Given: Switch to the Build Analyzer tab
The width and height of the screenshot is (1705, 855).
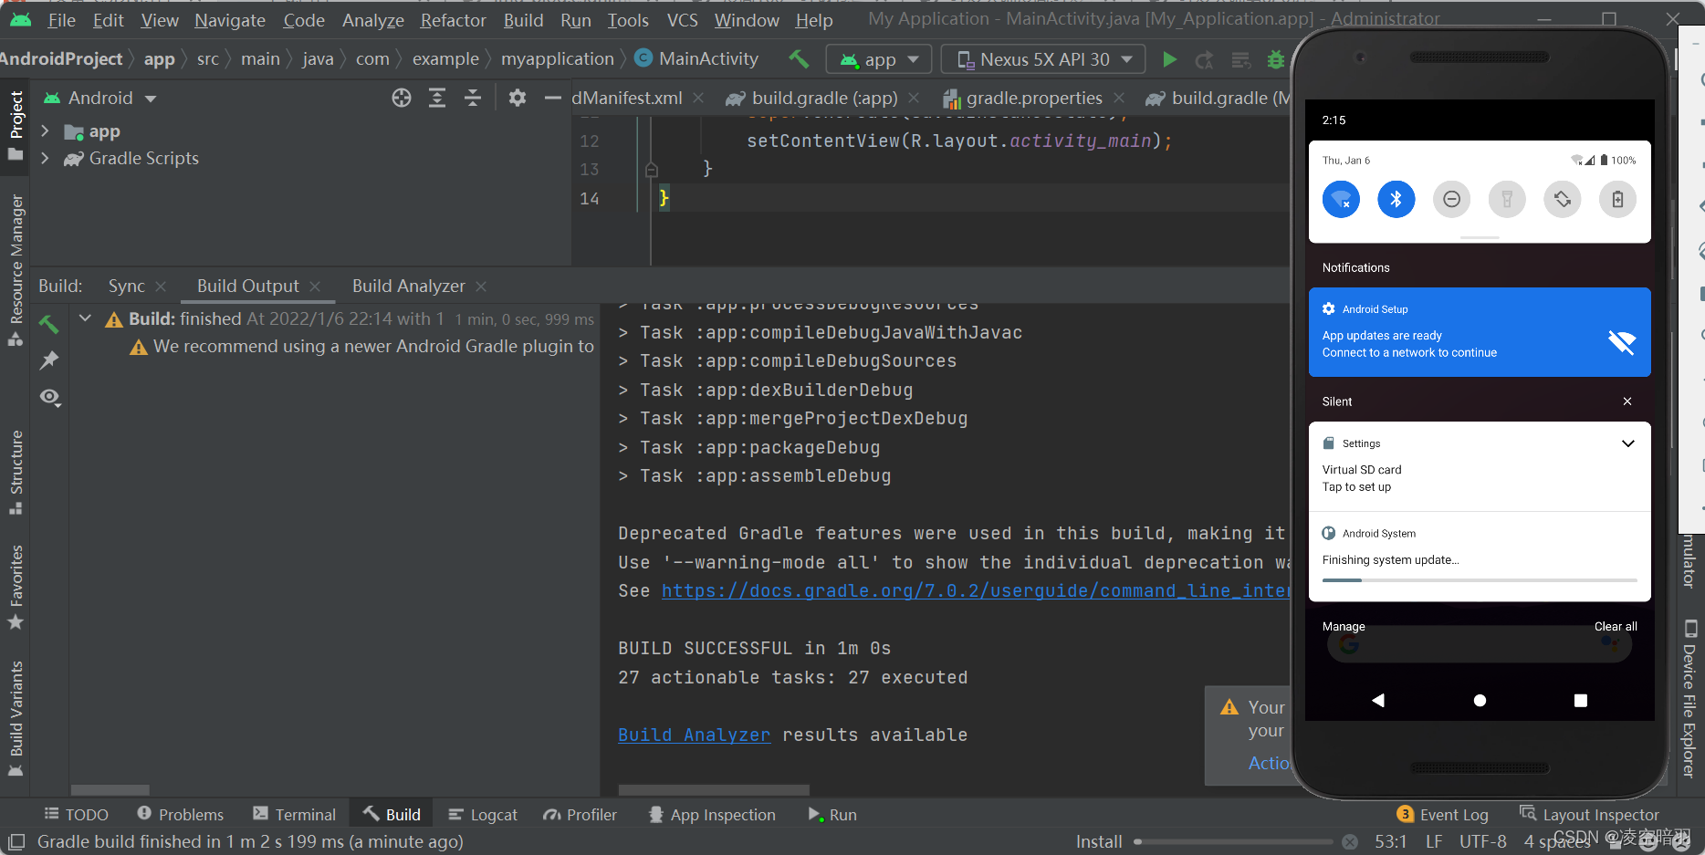Looking at the screenshot, I should [408, 286].
